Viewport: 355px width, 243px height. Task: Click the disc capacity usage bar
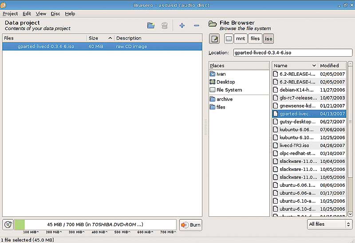click(x=95, y=225)
